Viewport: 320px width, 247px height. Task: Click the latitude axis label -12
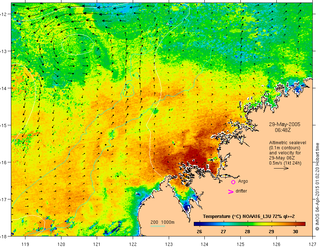(x=4, y=14)
